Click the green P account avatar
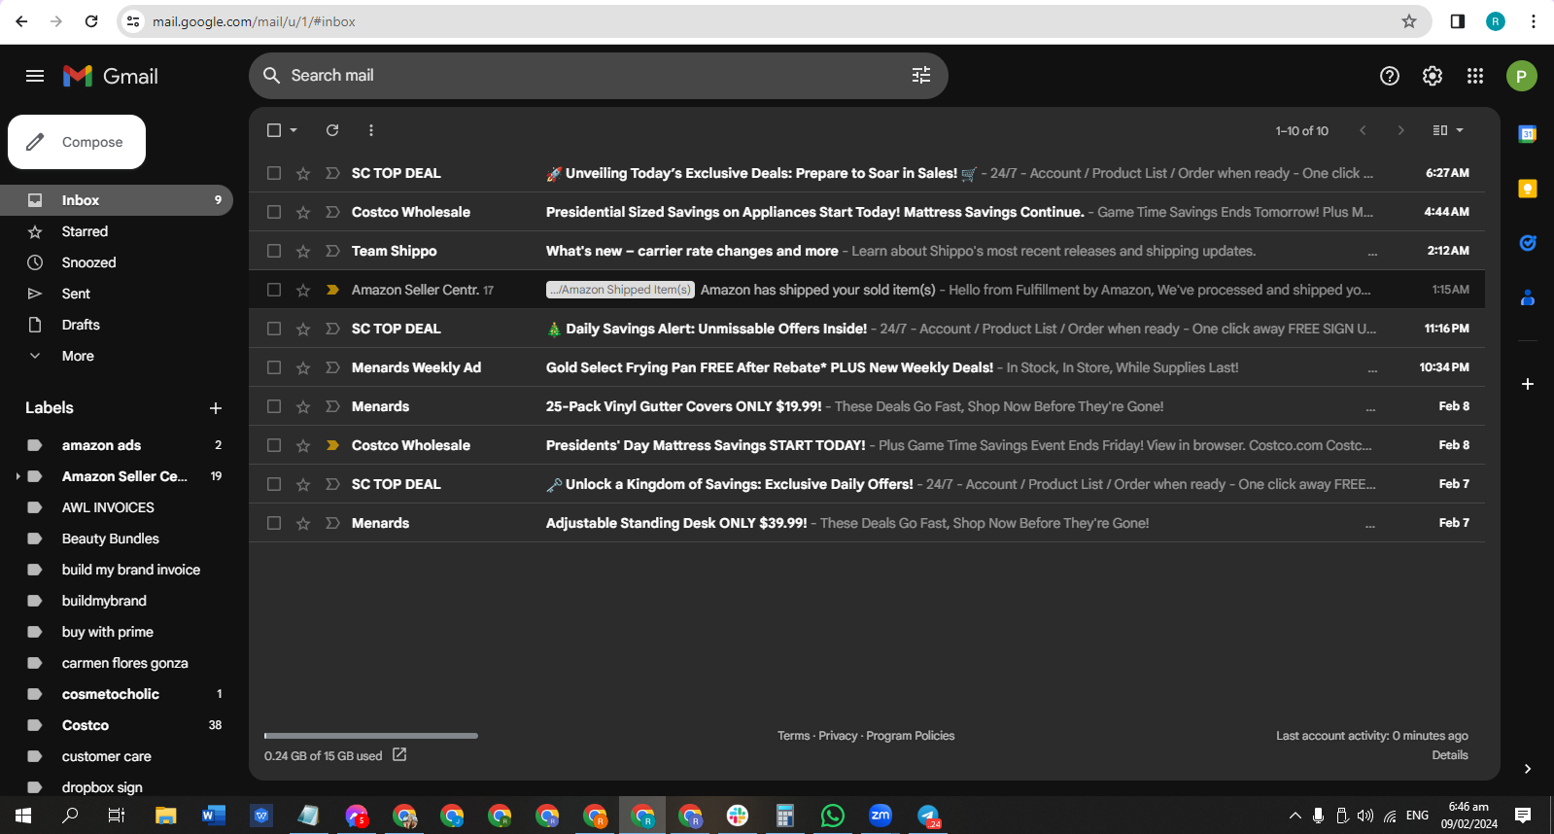Screen dimensions: 1554x834 pyautogui.click(x=1522, y=76)
